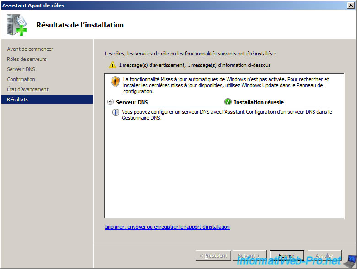
Task: Select Rôles de serveurs step
Action: pos(27,59)
